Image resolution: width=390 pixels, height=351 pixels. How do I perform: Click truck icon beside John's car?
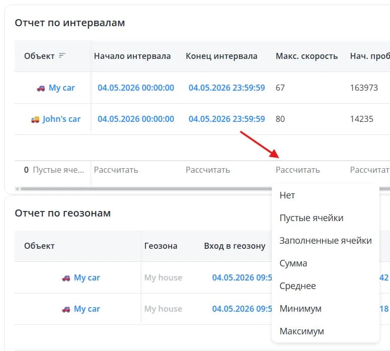pos(35,119)
